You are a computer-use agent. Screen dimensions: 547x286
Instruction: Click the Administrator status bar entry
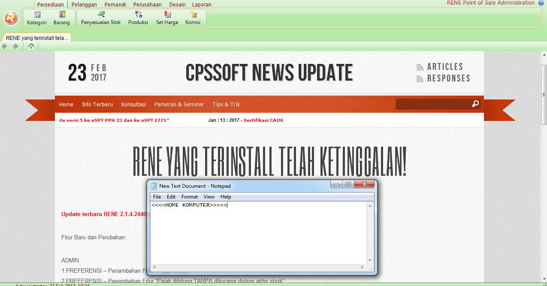52,285
